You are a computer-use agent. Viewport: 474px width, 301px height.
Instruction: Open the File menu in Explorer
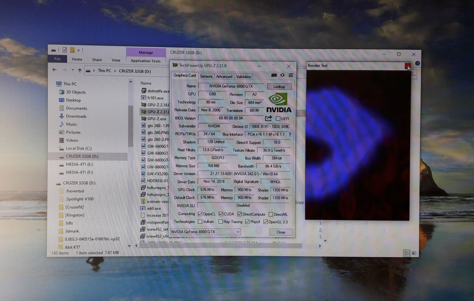(x=57, y=59)
